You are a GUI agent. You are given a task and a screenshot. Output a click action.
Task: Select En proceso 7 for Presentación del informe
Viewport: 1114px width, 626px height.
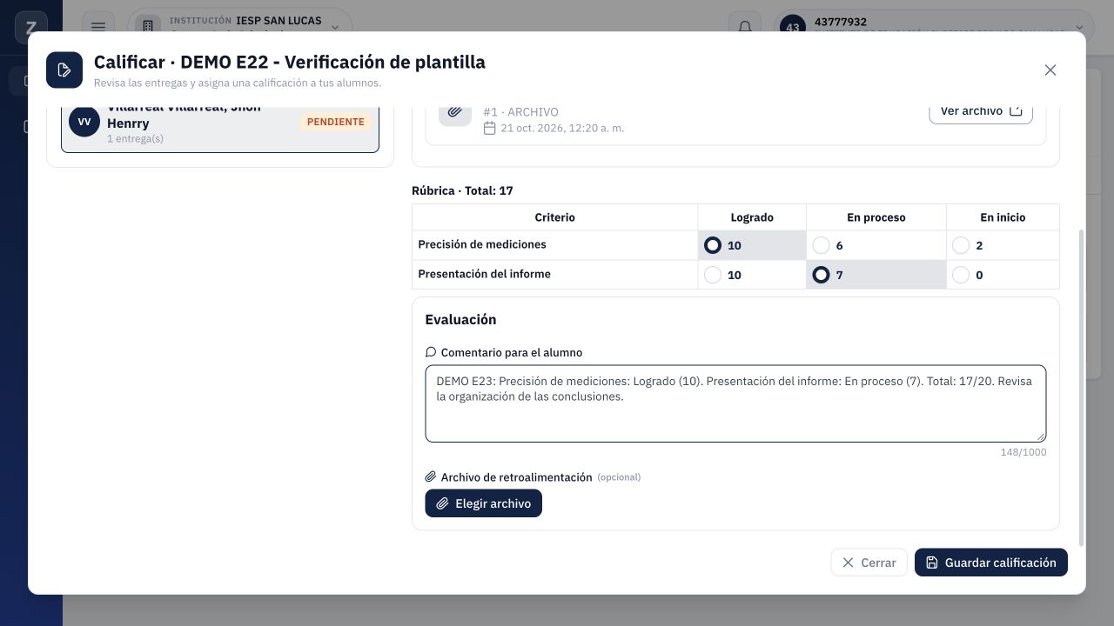click(821, 275)
